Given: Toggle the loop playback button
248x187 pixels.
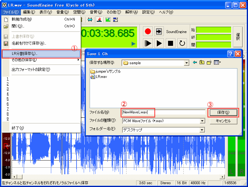Looking at the screenshot, I should tap(182, 43).
